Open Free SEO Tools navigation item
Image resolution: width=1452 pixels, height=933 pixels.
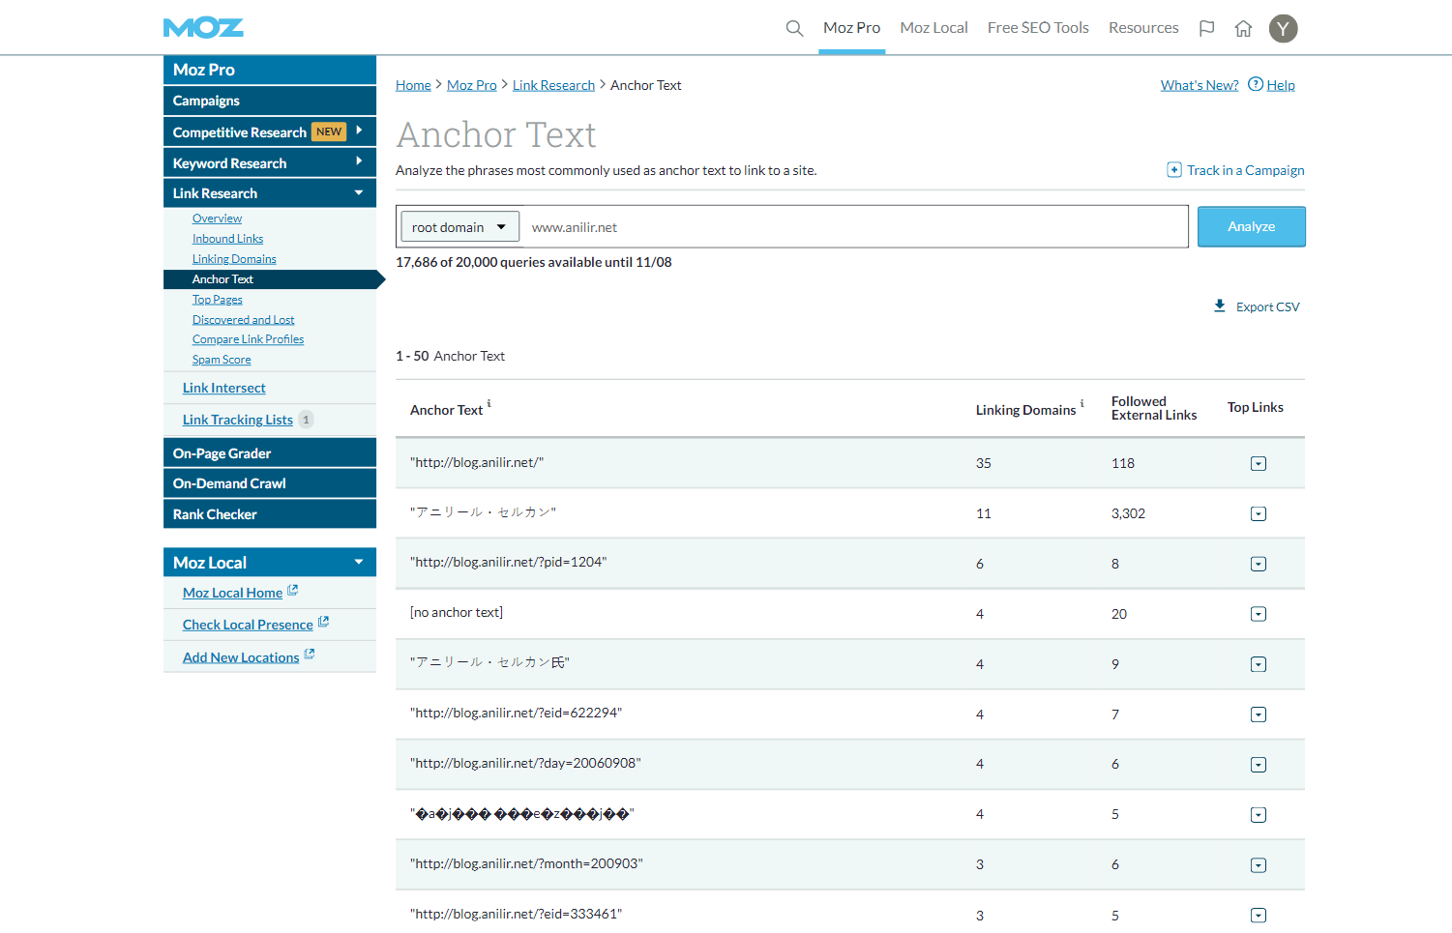tap(1038, 28)
